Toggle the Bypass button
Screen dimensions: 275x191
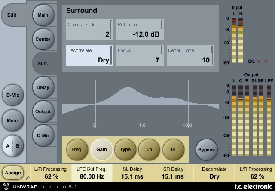coord(206,150)
